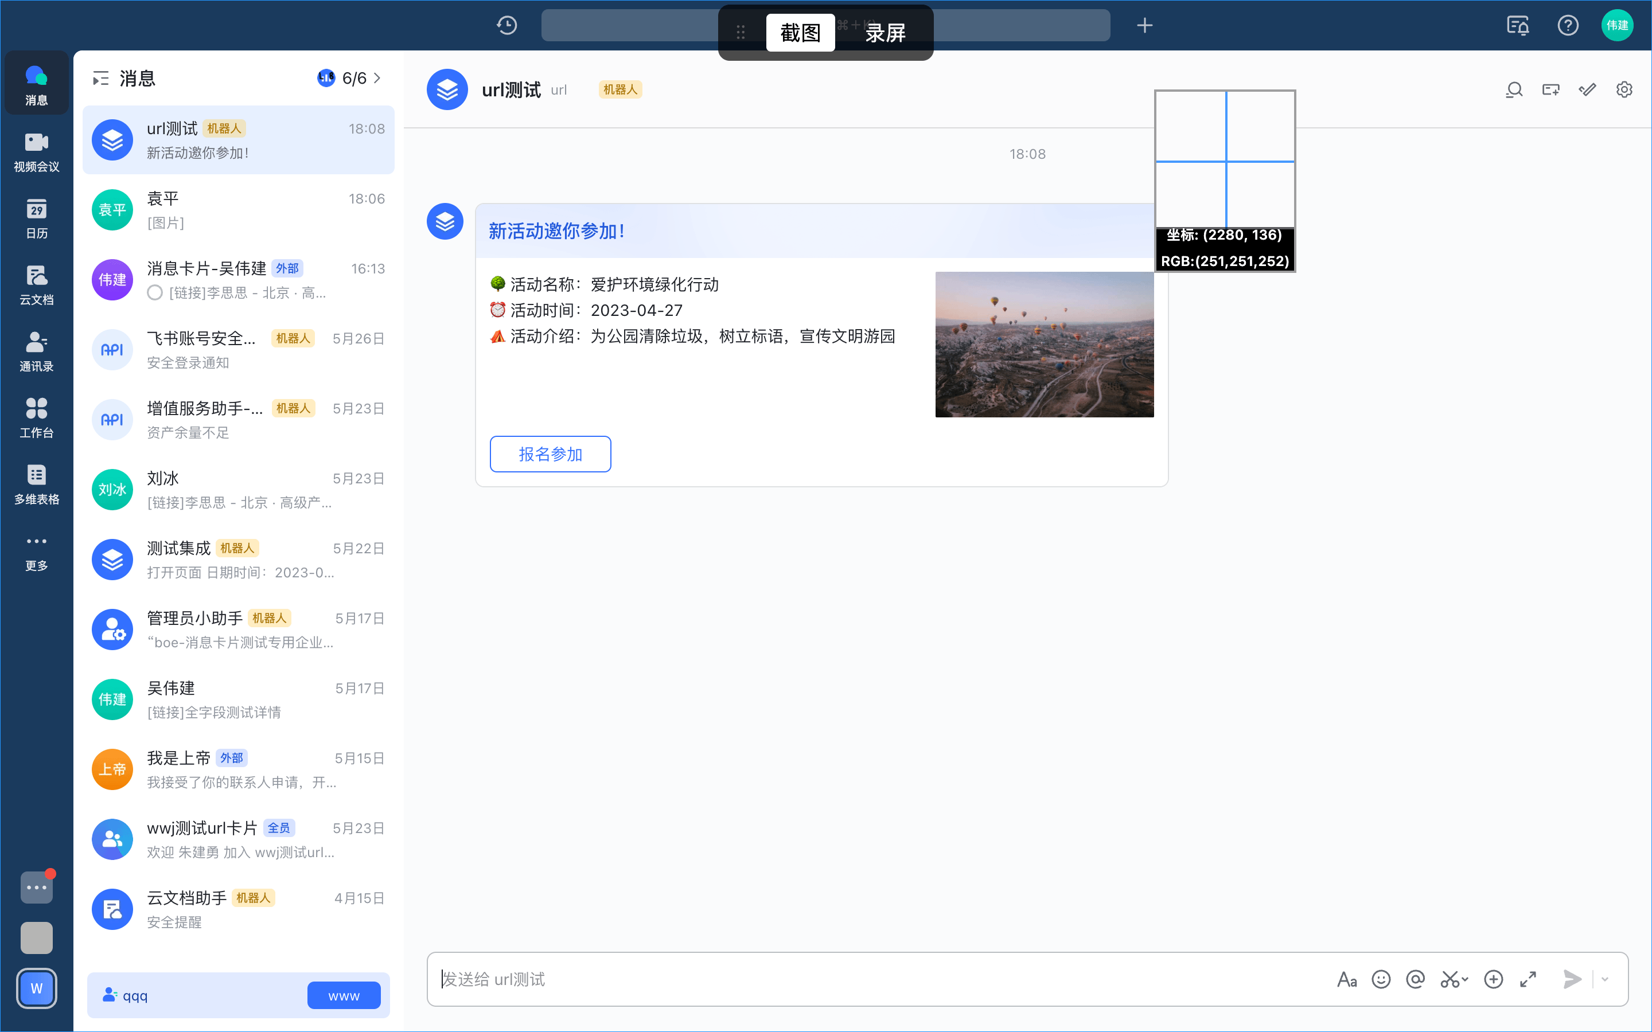Open 管理员小助手 conversation
Image resolution: width=1652 pixels, height=1032 pixels.
tap(238, 630)
